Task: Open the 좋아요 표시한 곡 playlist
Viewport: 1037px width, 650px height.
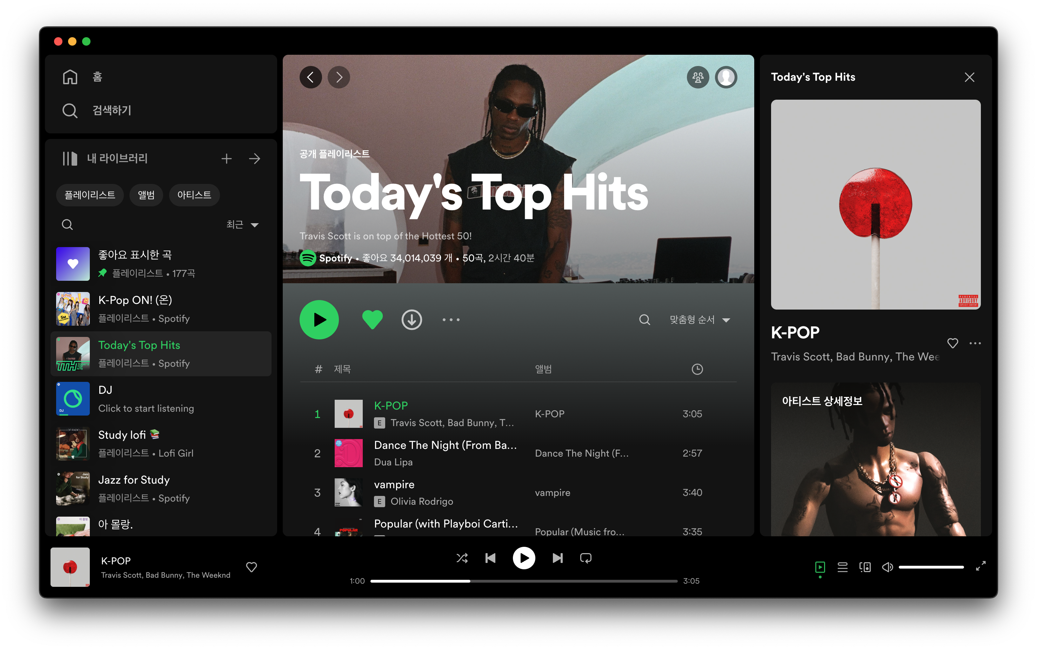Action: tap(161, 264)
